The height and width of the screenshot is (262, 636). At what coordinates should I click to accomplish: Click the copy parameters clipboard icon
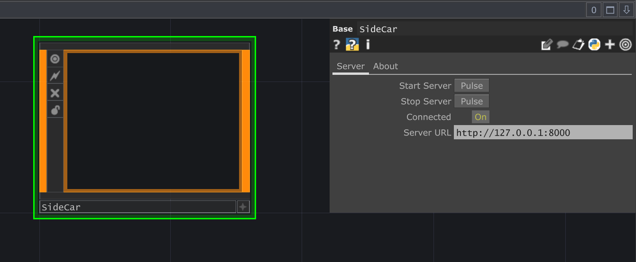pos(578,45)
